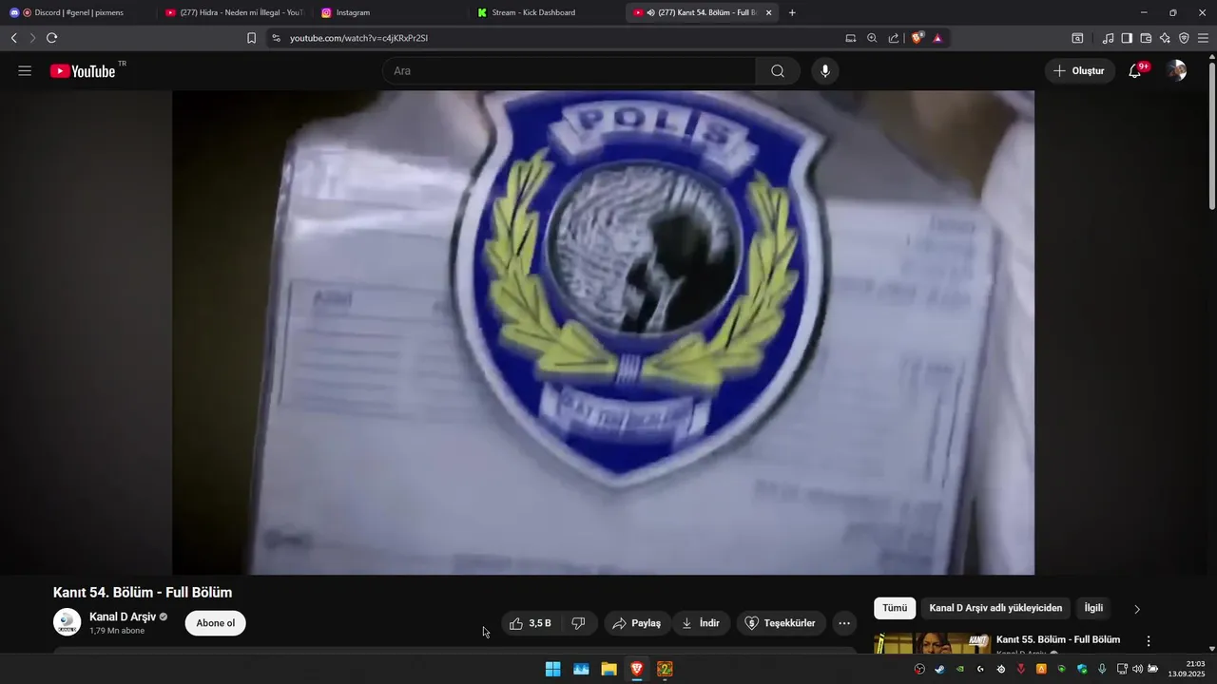The width and height of the screenshot is (1217, 684).
Task: Open Brave browser from the taskbar
Action: 637,669
